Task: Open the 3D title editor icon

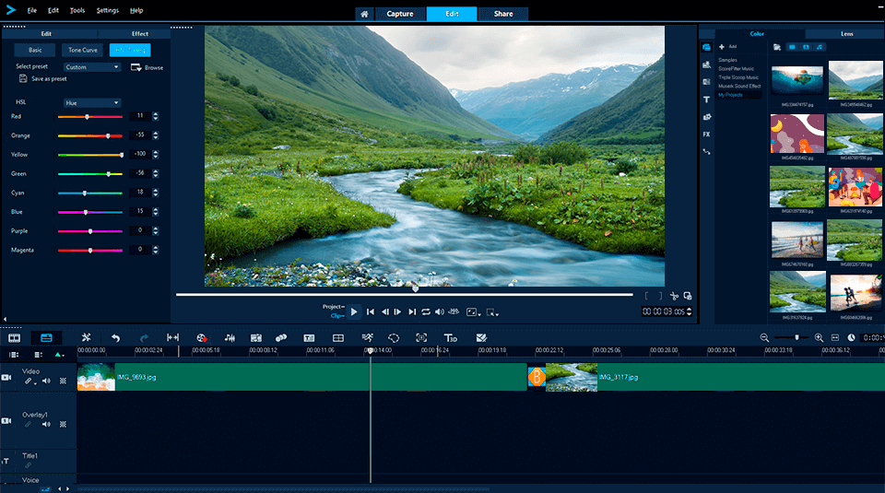Action: [451, 338]
